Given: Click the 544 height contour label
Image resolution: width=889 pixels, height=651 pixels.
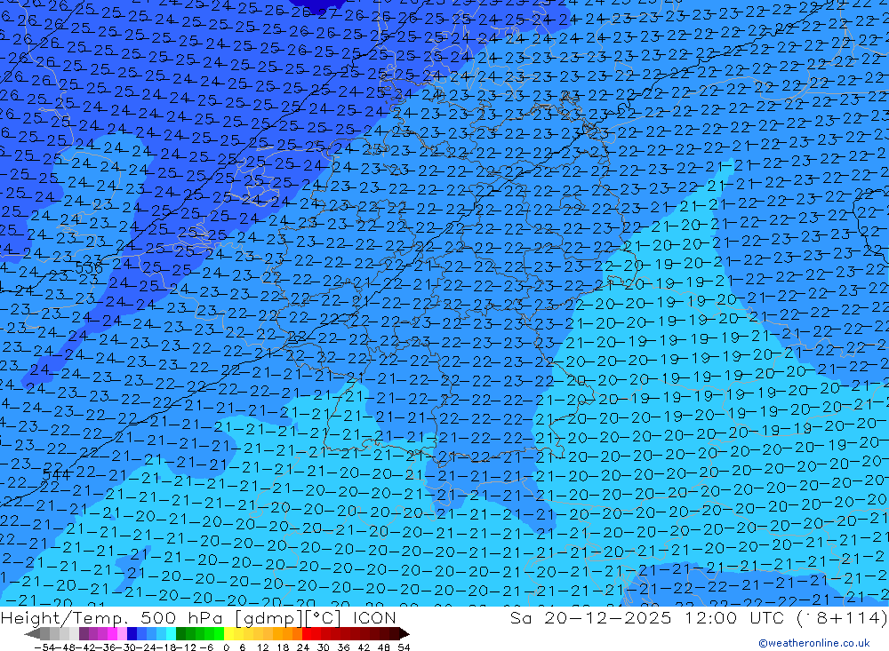Looking at the screenshot, I should tap(57, 475).
